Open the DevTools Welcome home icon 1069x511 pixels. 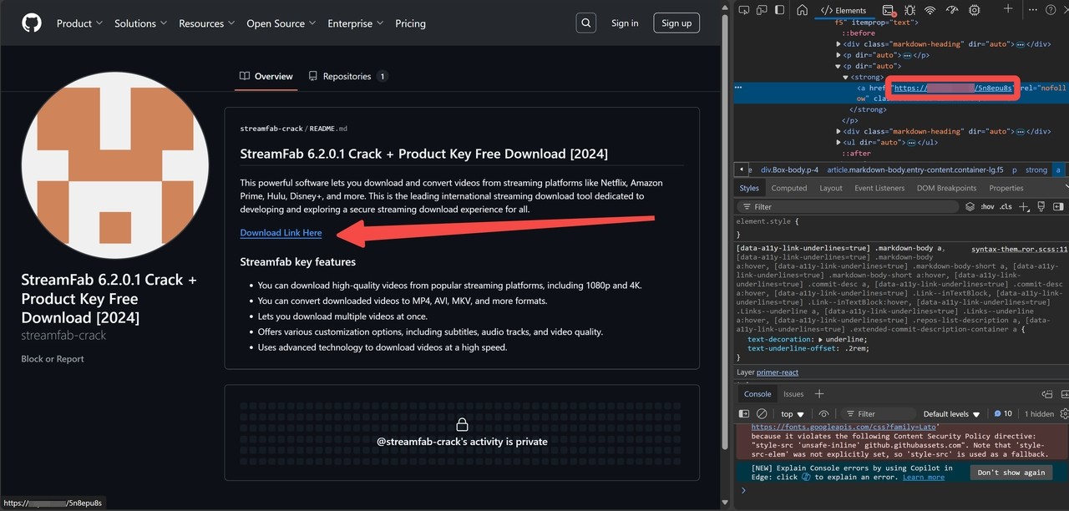[802, 10]
